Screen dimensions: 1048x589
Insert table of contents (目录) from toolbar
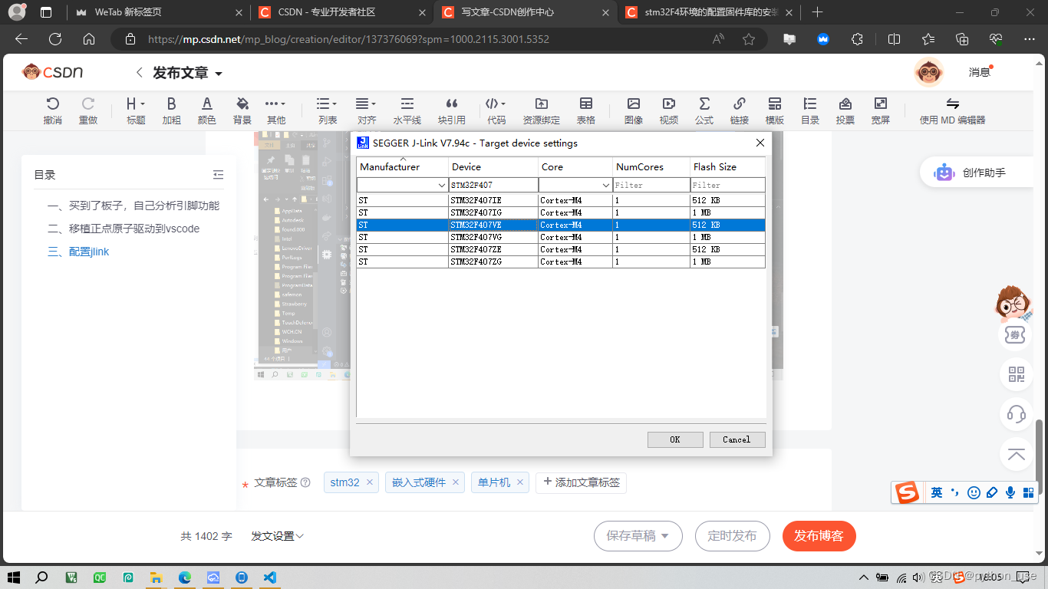click(x=810, y=110)
